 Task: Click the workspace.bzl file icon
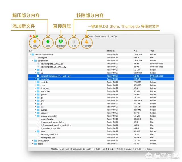pyautogui.click(x=38, y=137)
